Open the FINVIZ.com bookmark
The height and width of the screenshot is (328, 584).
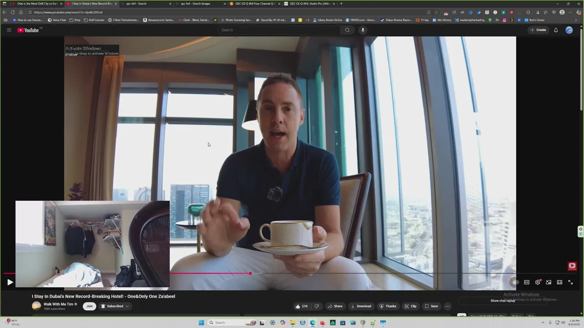(x=360, y=20)
